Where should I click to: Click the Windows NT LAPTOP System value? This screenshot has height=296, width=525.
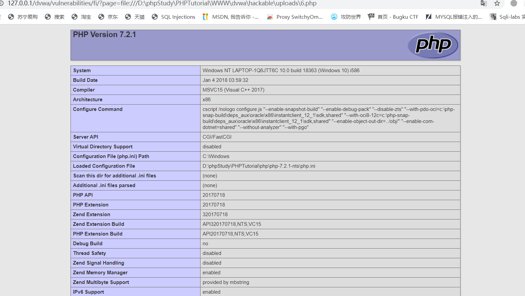pyautogui.click(x=281, y=70)
